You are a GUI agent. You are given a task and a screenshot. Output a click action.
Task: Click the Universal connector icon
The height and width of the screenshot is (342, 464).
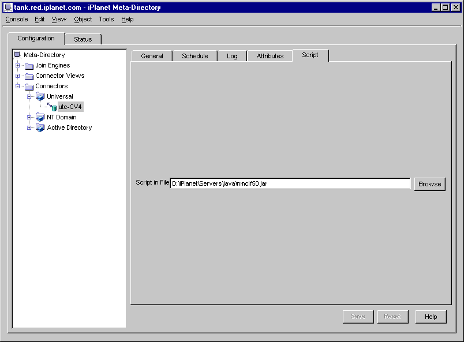click(x=40, y=96)
